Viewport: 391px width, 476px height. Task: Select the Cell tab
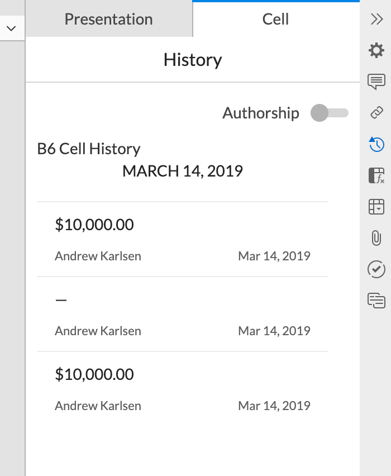(275, 19)
